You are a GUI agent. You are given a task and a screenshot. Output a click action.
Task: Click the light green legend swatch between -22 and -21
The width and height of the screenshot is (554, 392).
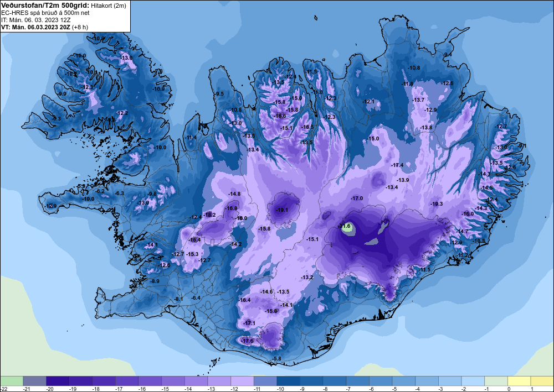point(12,381)
